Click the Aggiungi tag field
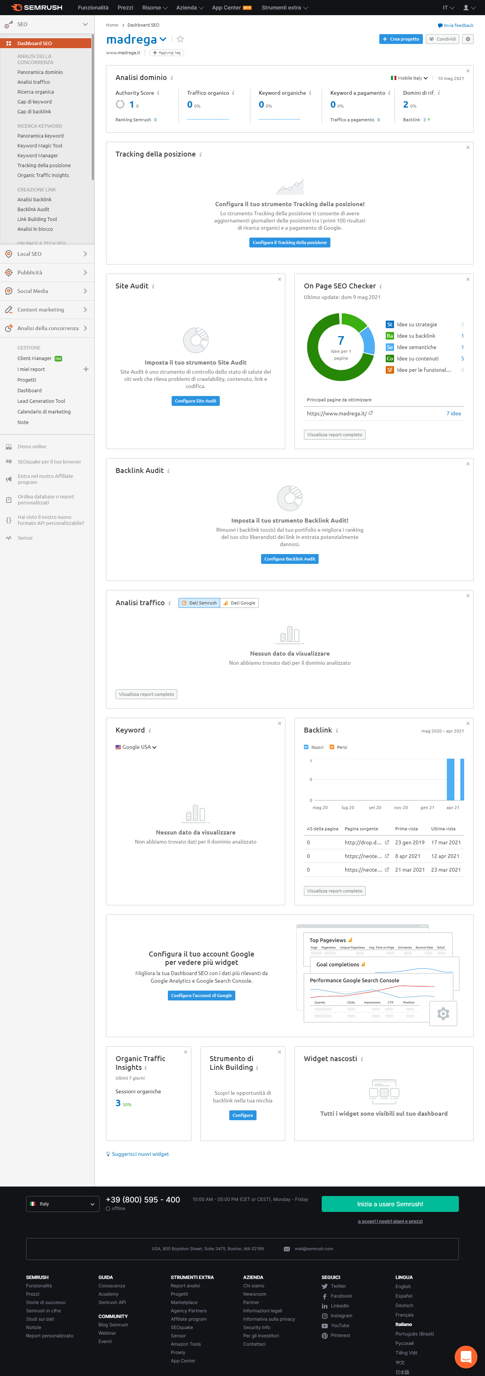The height and width of the screenshot is (1376, 485). [x=167, y=53]
